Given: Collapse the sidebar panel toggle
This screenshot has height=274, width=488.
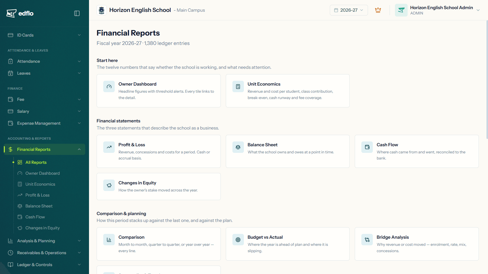Looking at the screenshot, I should pyautogui.click(x=77, y=13).
